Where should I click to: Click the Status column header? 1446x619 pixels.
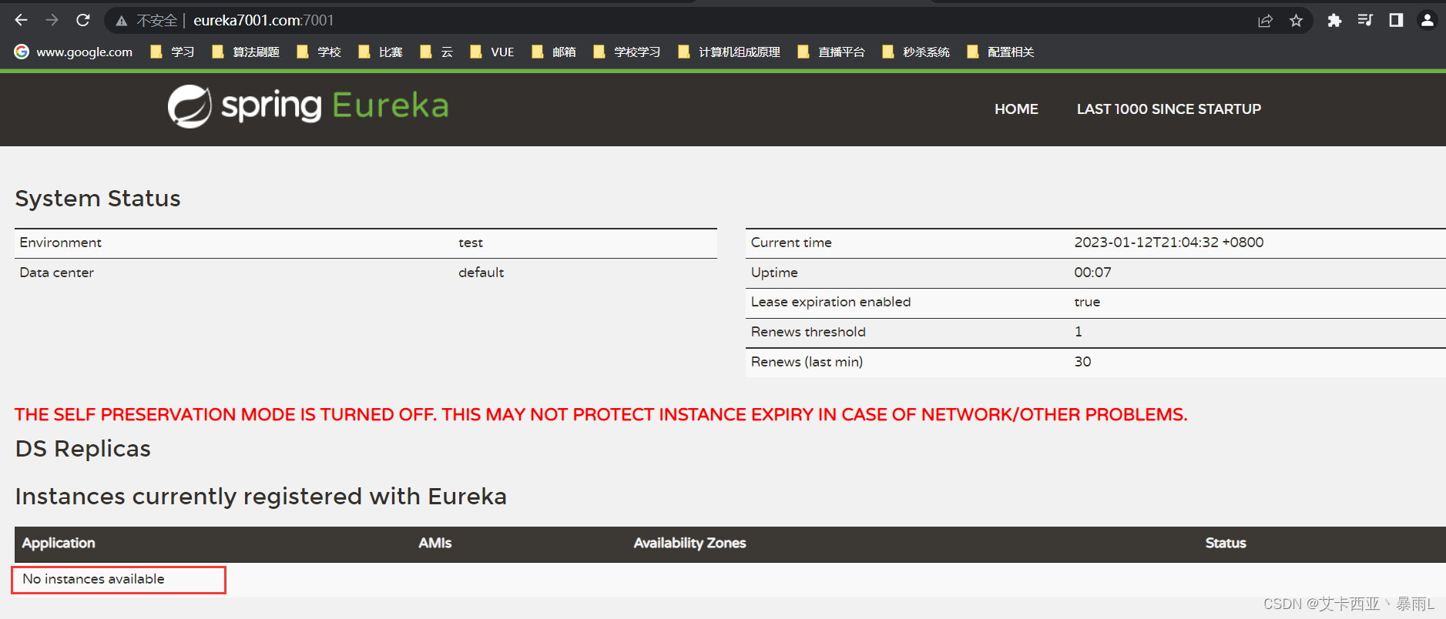tap(1226, 543)
